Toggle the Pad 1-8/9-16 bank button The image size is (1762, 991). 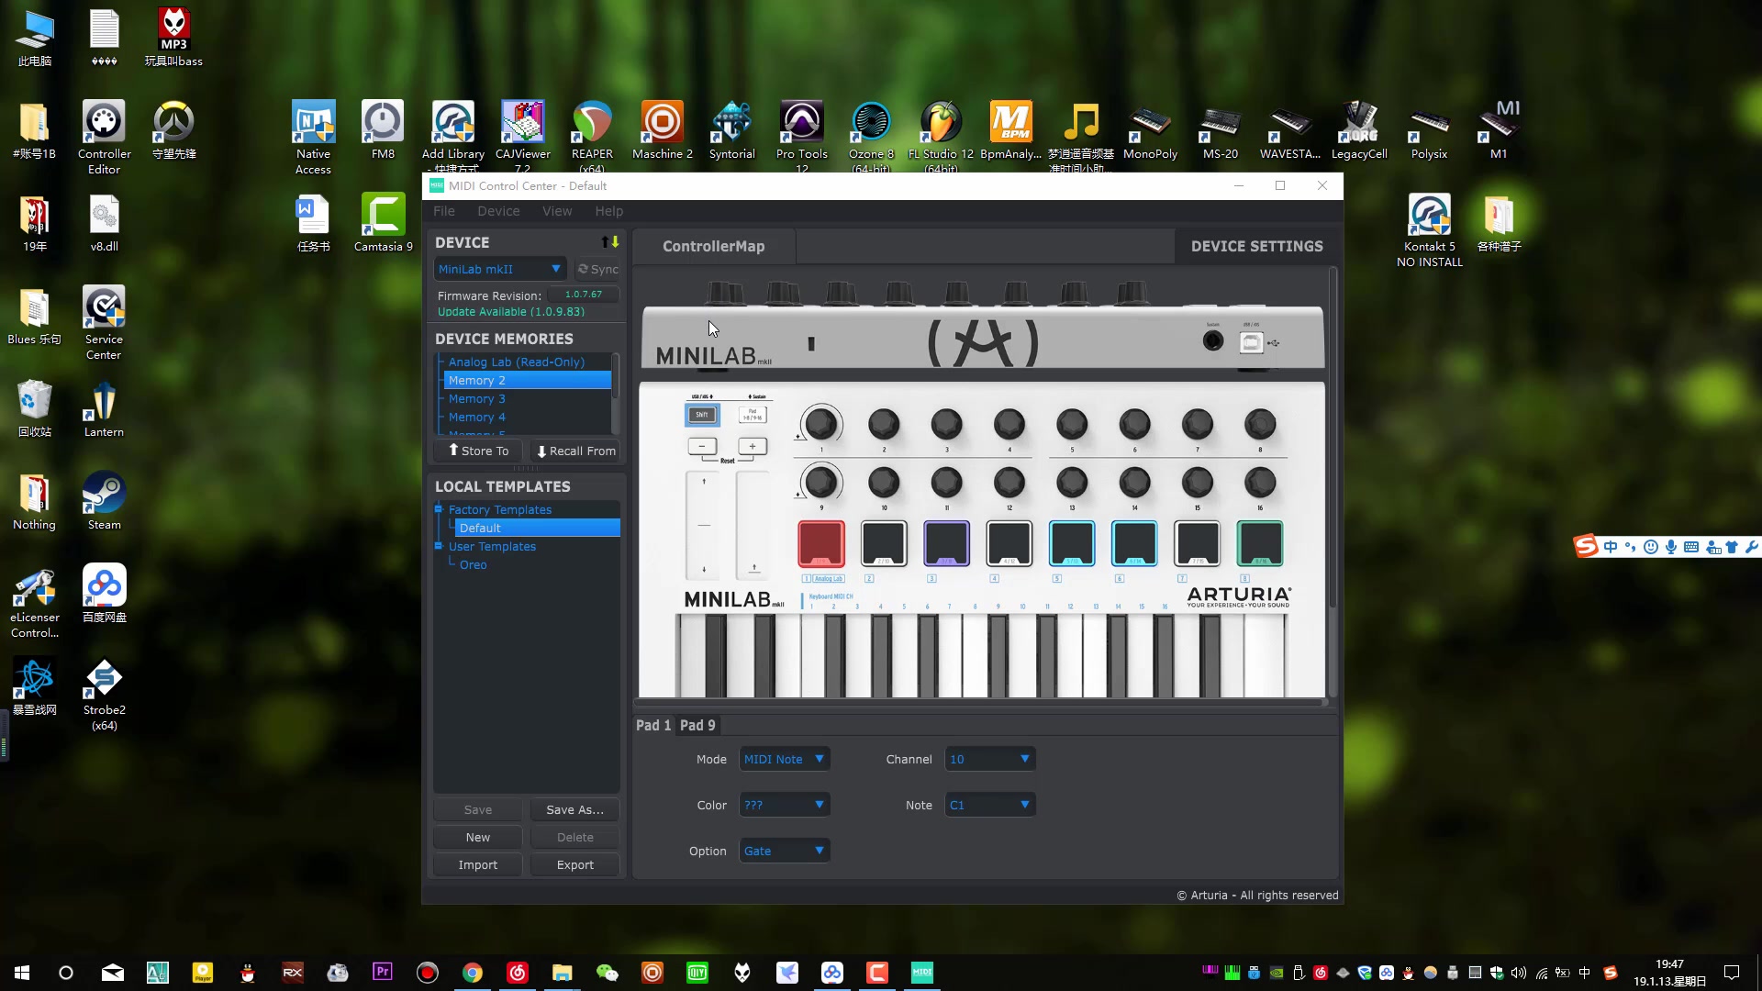click(753, 415)
